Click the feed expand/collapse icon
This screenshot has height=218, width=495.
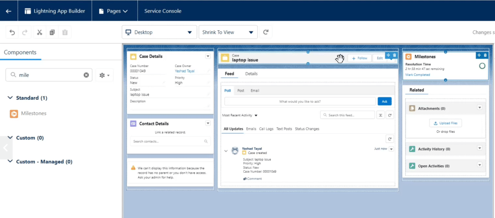(x=381, y=115)
